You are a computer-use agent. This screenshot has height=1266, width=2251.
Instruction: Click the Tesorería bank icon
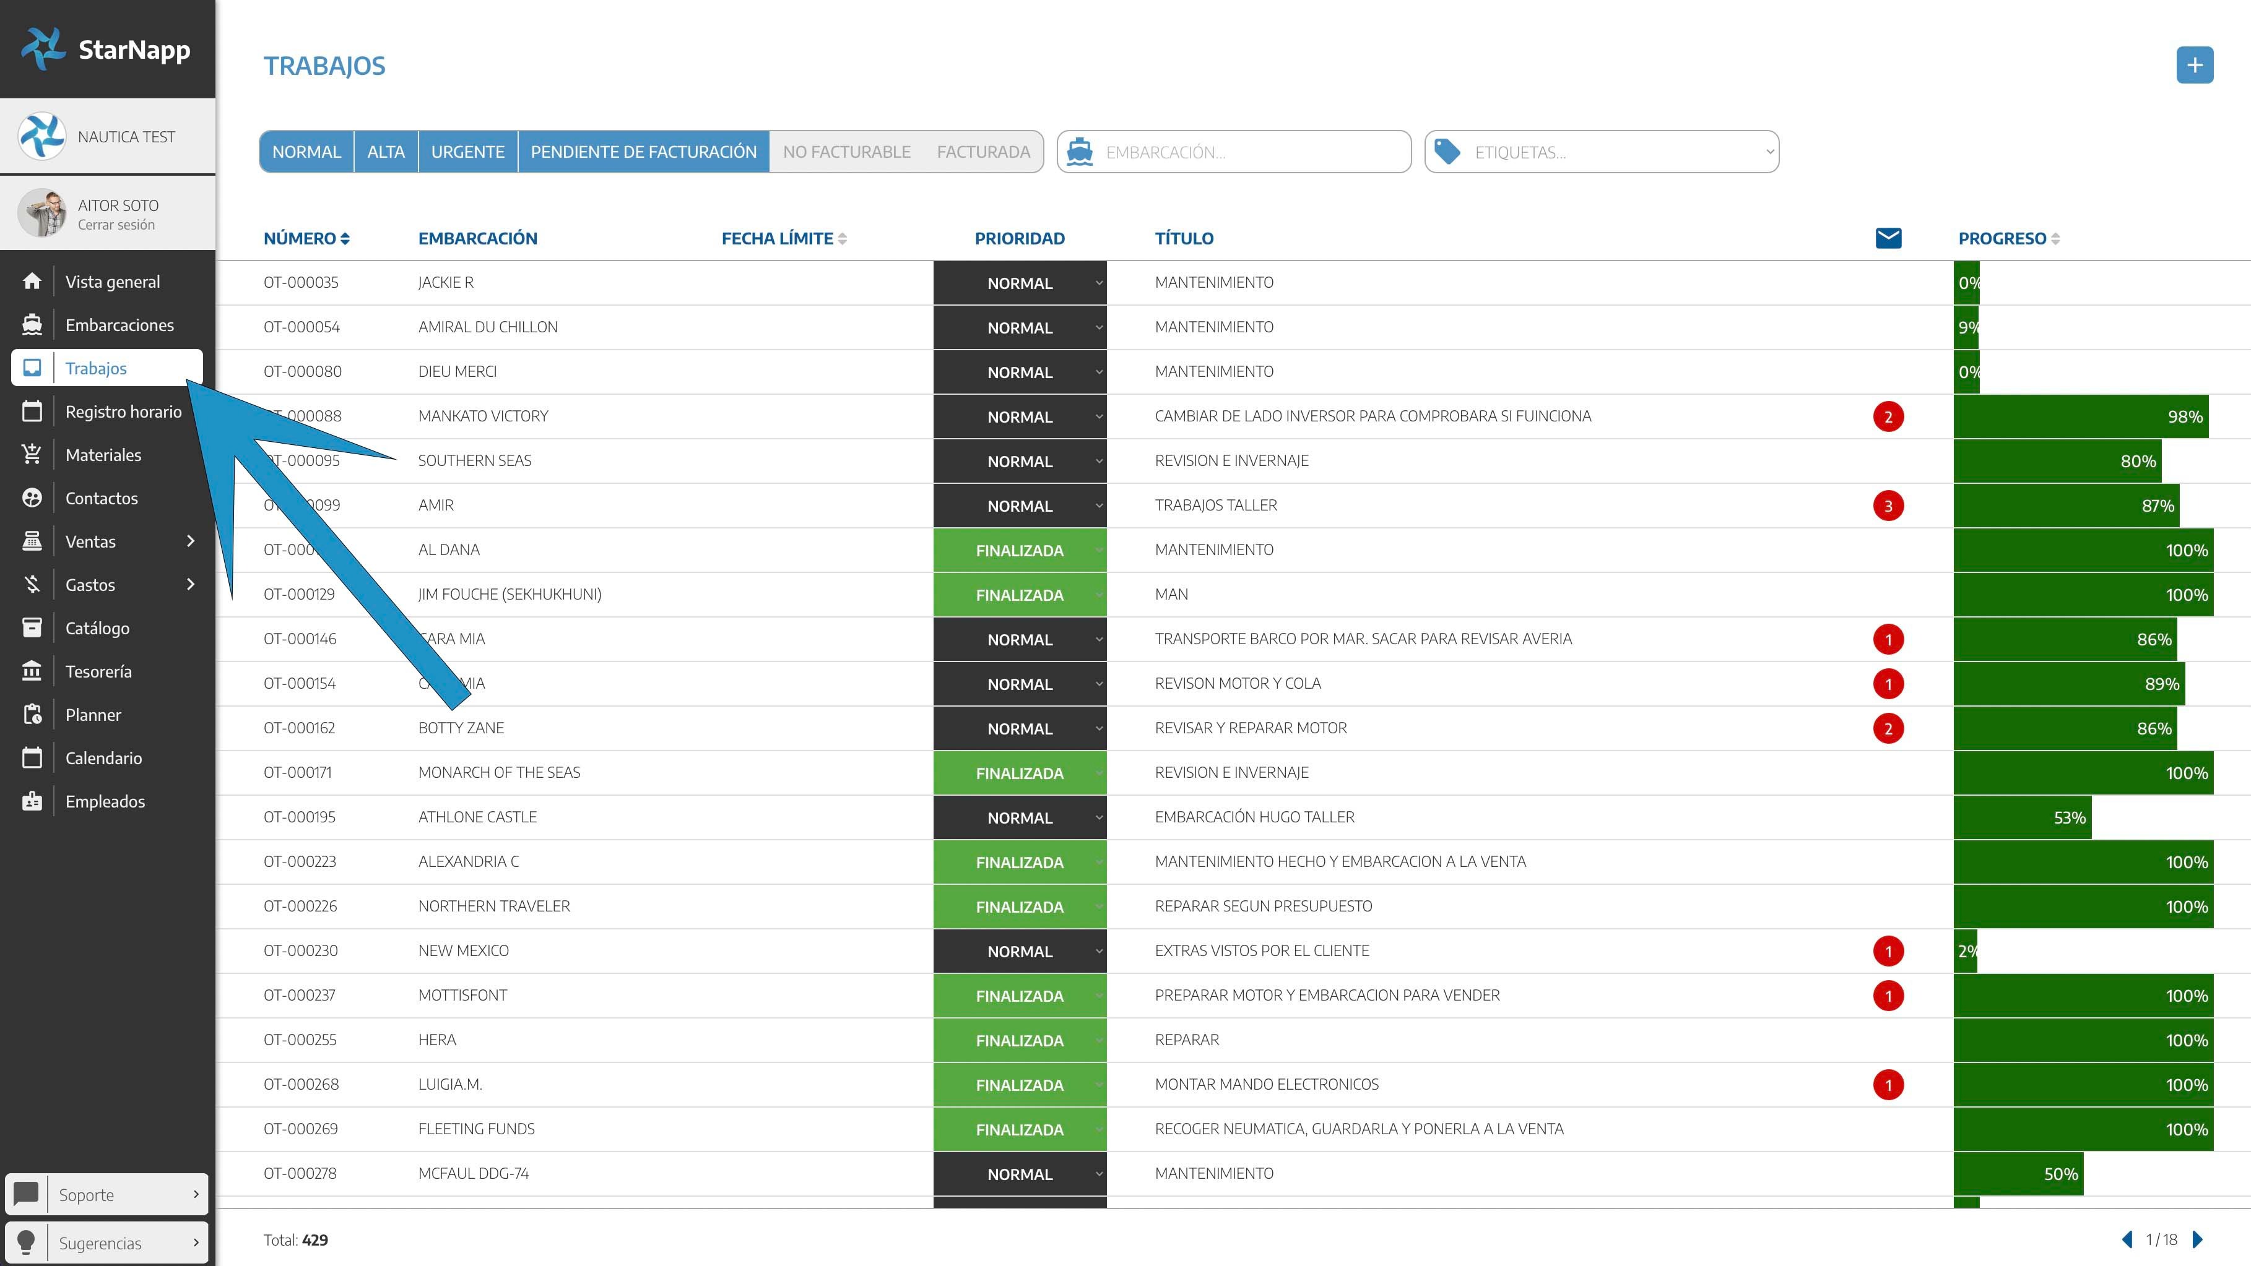(32, 671)
